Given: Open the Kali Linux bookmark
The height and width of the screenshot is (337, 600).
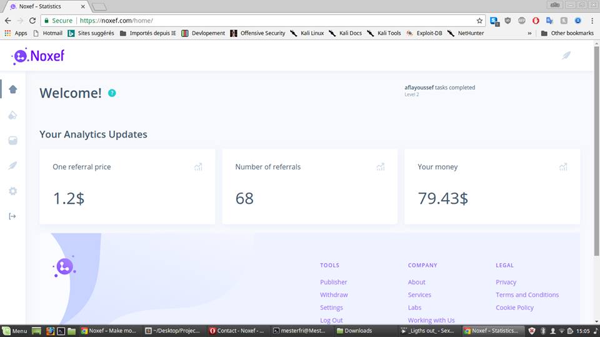Looking at the screenshot, I should click(x=307, y=33).
